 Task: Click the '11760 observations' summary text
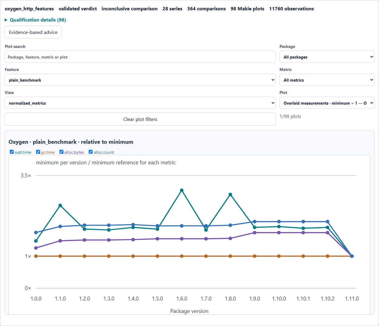(x=292, y=9)
